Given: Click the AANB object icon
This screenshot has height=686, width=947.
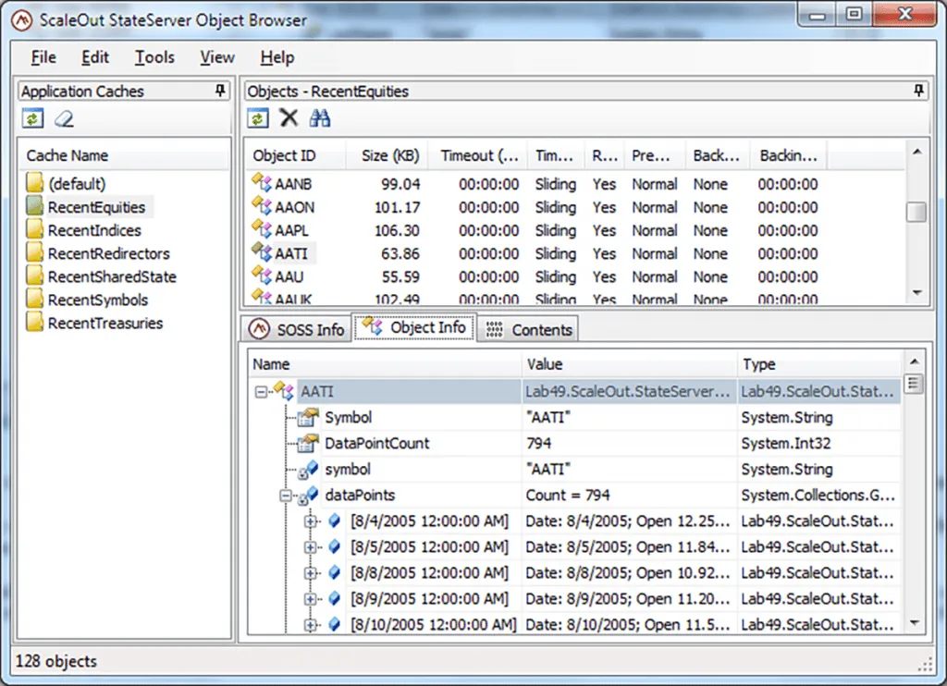Looking at the screenshot, I should tap(262, 182).
